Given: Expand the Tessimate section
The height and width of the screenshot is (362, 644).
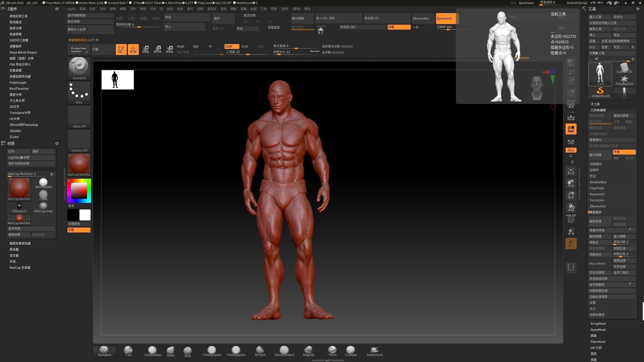Looking at the screenshot, I should tap(597, 200).
